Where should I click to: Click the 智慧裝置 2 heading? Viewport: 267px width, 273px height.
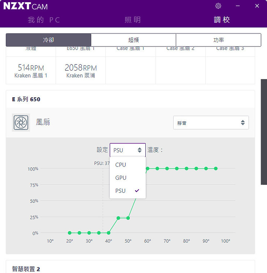tap(26, 269)
